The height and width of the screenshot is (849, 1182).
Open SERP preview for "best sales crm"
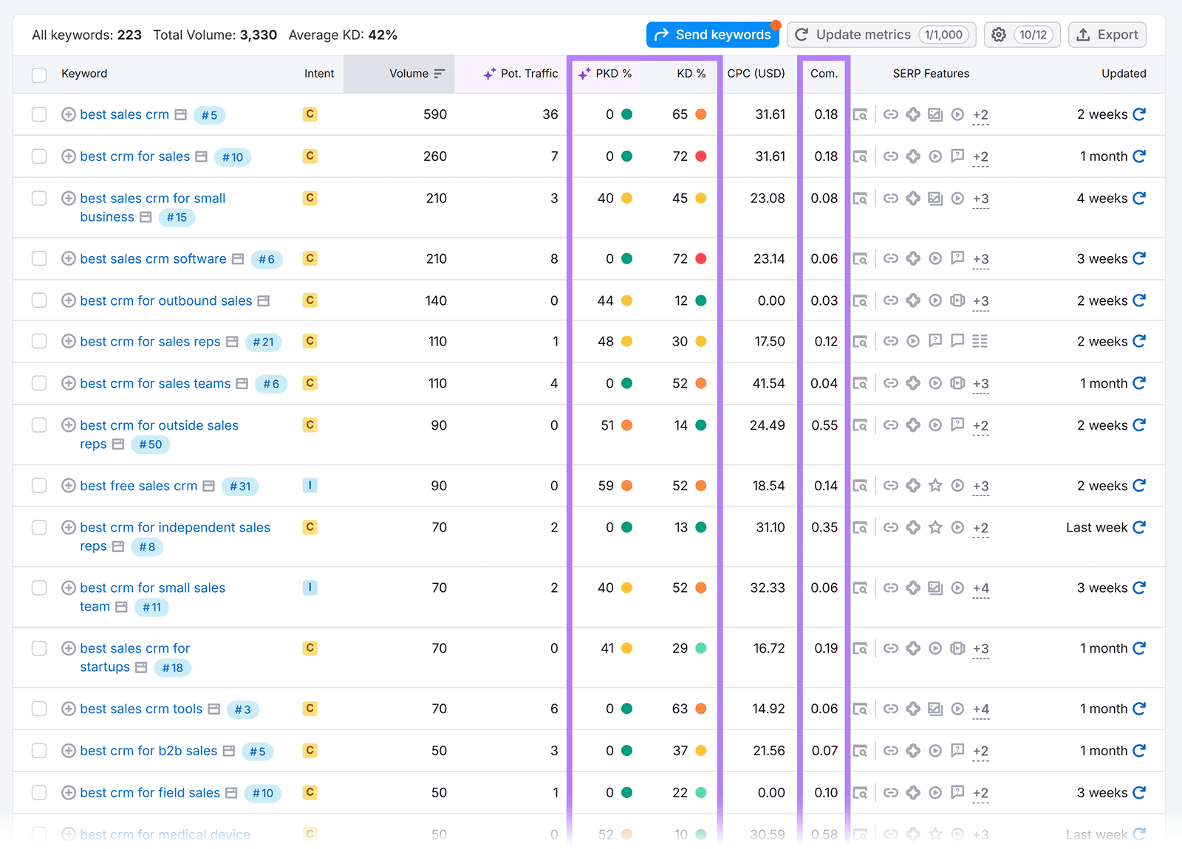[861, 114]
